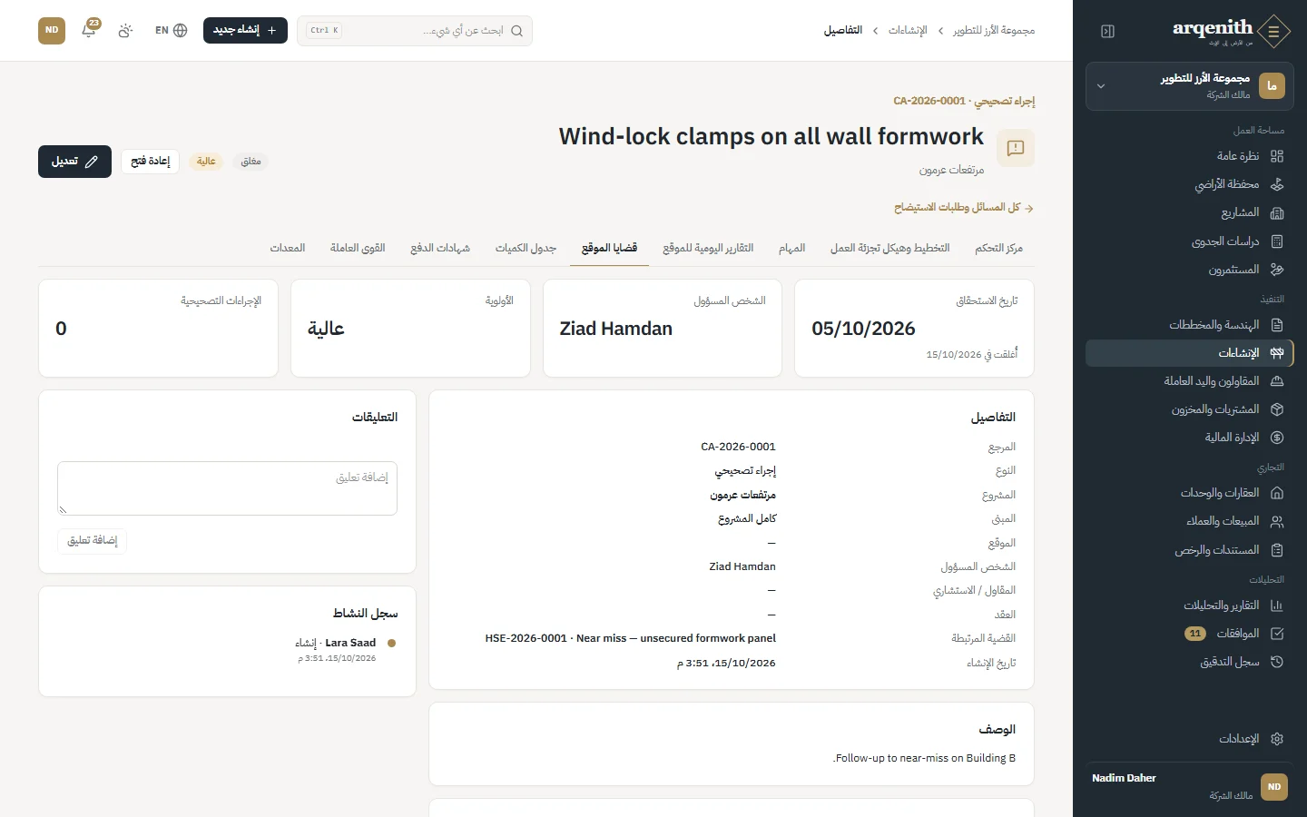
Task: Open المستندات والرخص in sidebar
Action: [1190, 550]
